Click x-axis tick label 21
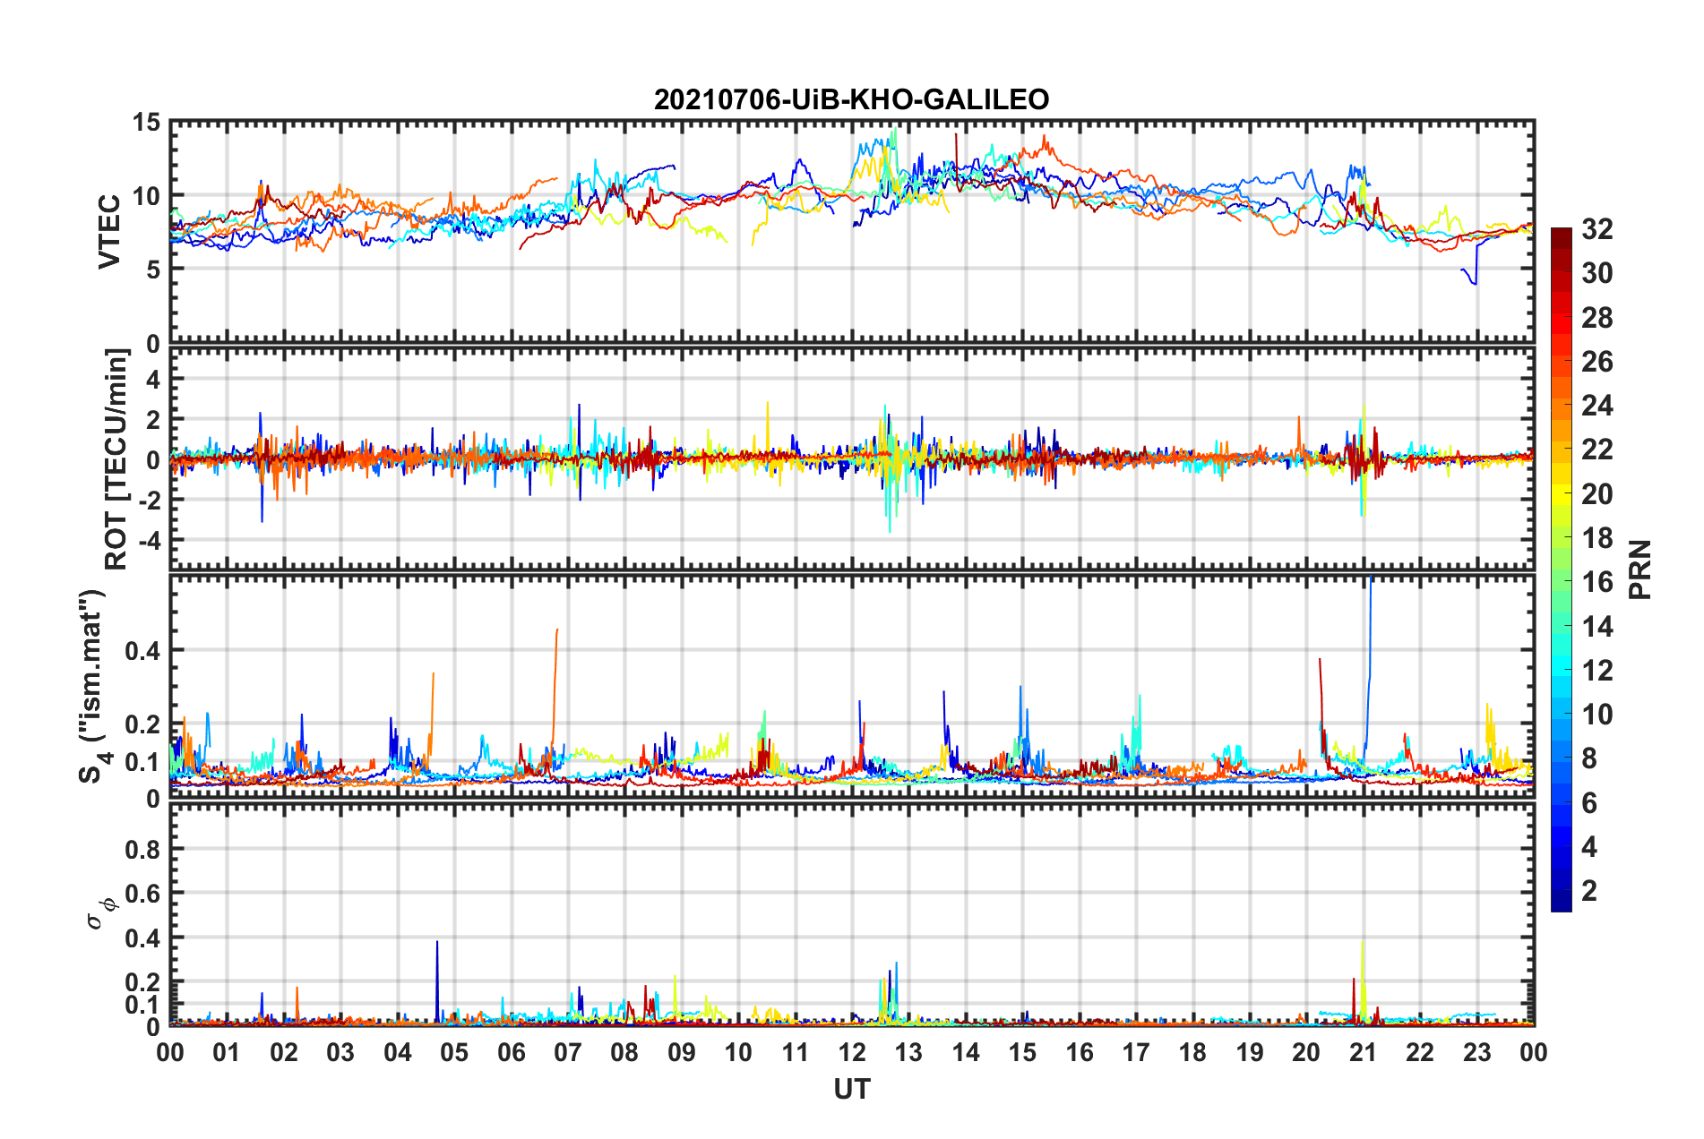This screenshot has height=1139, width=1704. (x=1363, y=1052)
